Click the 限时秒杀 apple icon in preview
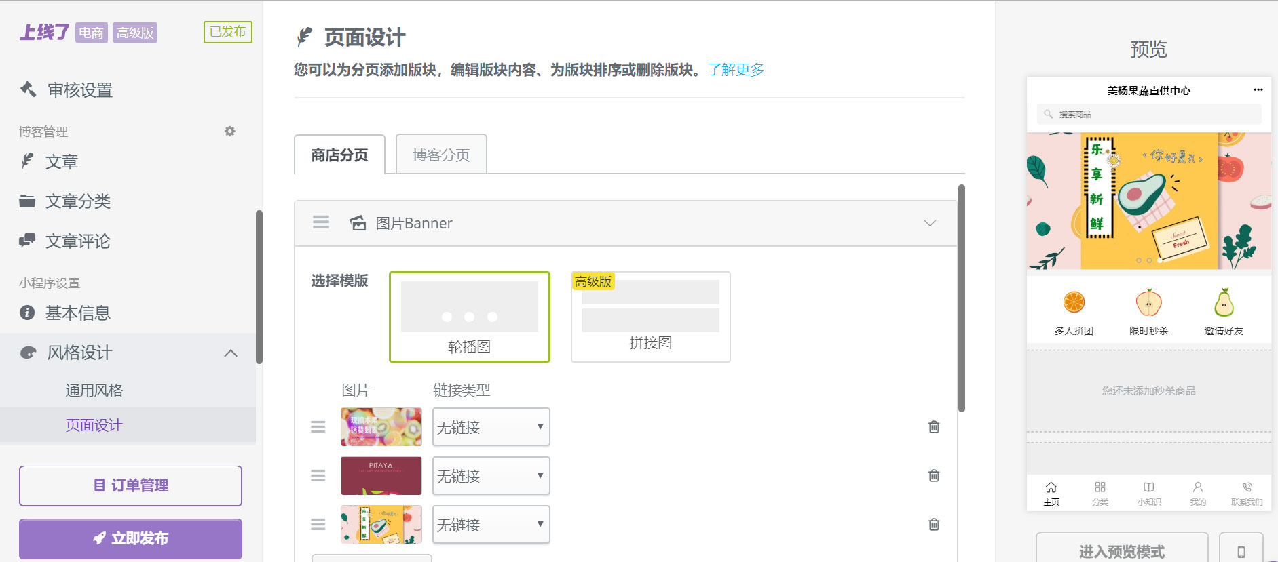 (1149, 302)
